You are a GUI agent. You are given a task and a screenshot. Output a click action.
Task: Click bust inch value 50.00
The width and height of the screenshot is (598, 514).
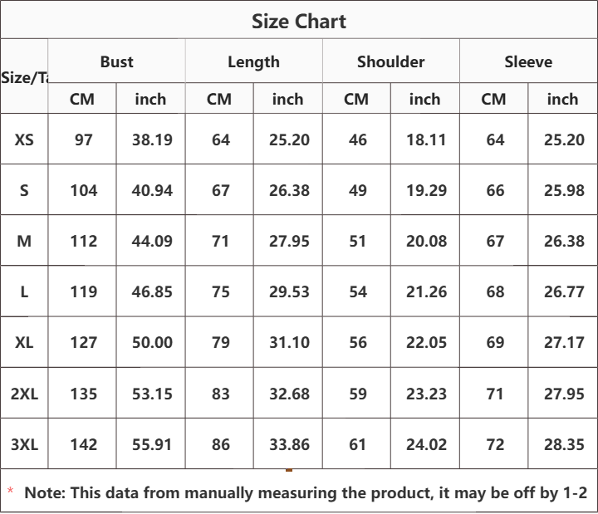click(x=152, y=342)
